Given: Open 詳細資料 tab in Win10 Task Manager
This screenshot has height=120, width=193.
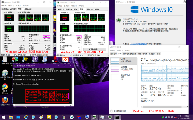Looking at the screenshot, I should [152, 54].
